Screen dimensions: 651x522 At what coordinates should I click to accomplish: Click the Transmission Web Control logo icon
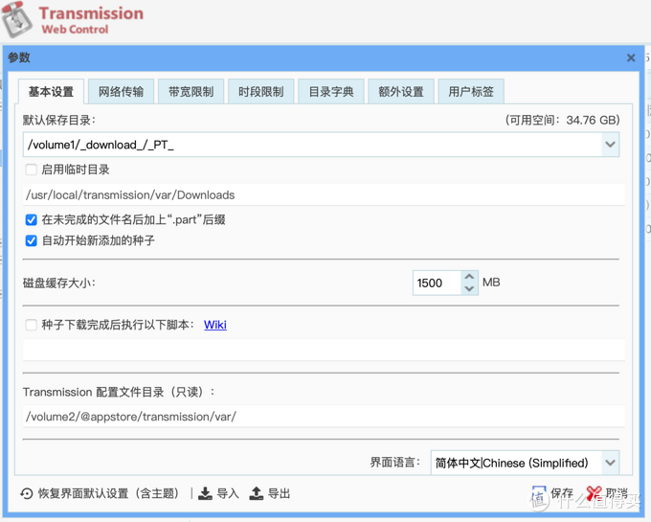click(16, 20)
